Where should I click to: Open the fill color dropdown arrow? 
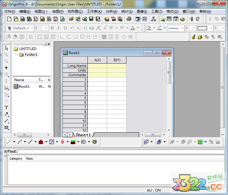(x=154, y=28)
